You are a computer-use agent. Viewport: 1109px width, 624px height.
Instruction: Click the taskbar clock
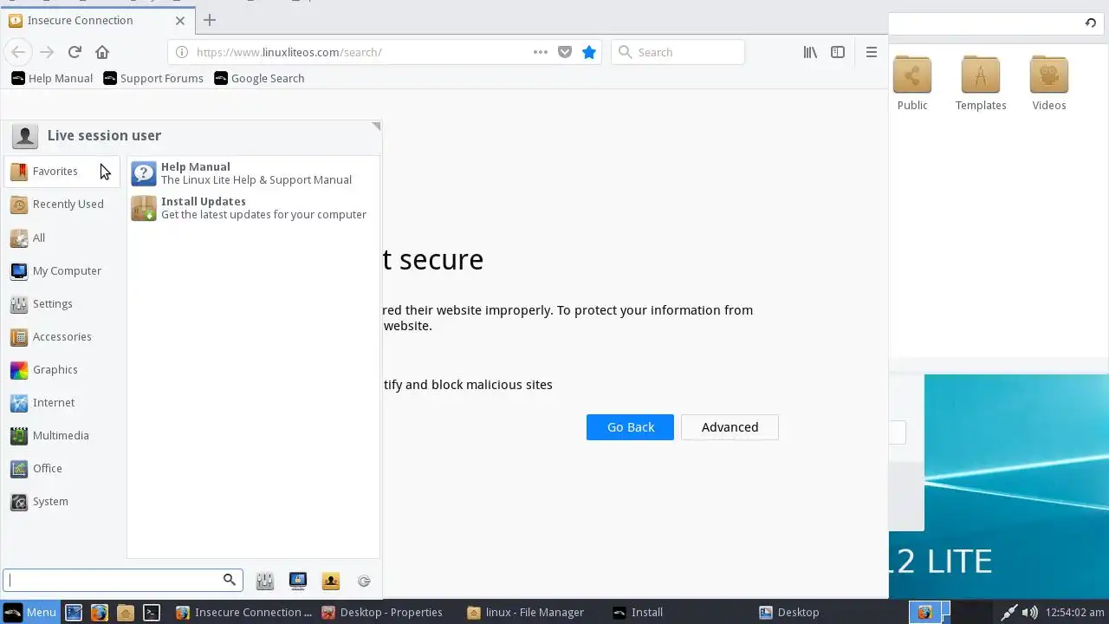1074,612
